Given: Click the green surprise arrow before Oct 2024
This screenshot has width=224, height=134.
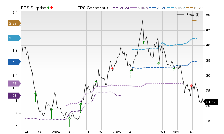Looking at the screenshot, I should point(96,82).
